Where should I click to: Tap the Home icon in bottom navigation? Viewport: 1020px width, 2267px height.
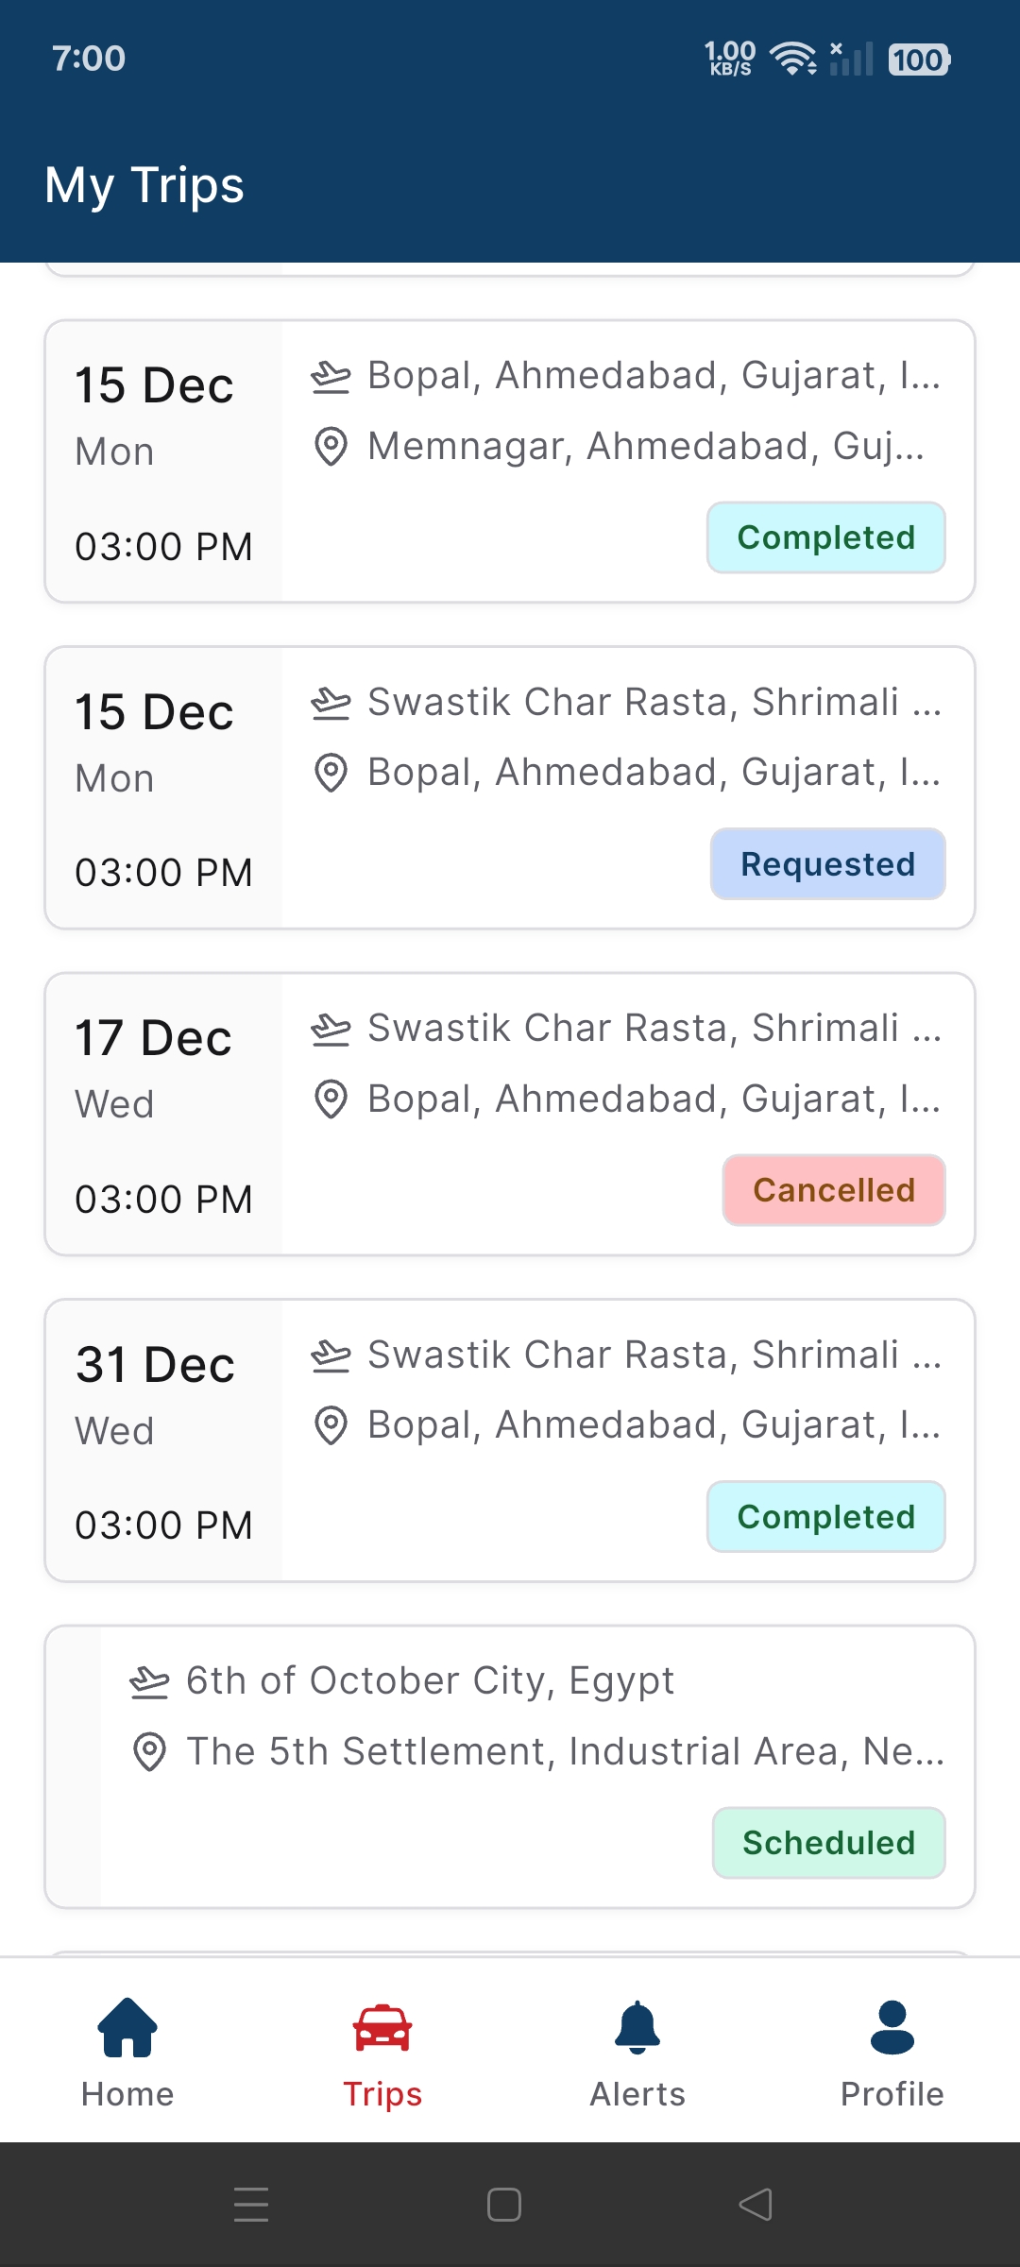click(127, 2027)
